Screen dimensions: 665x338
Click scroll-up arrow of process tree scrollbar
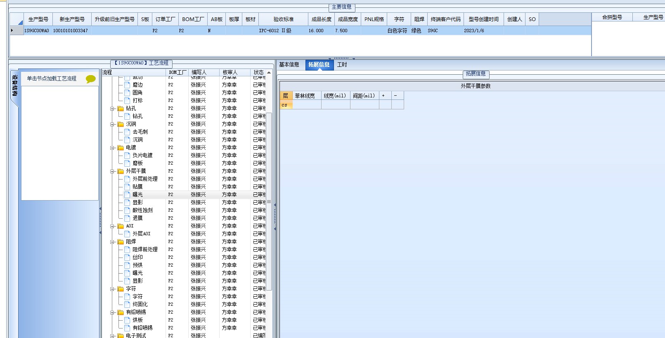269,73
